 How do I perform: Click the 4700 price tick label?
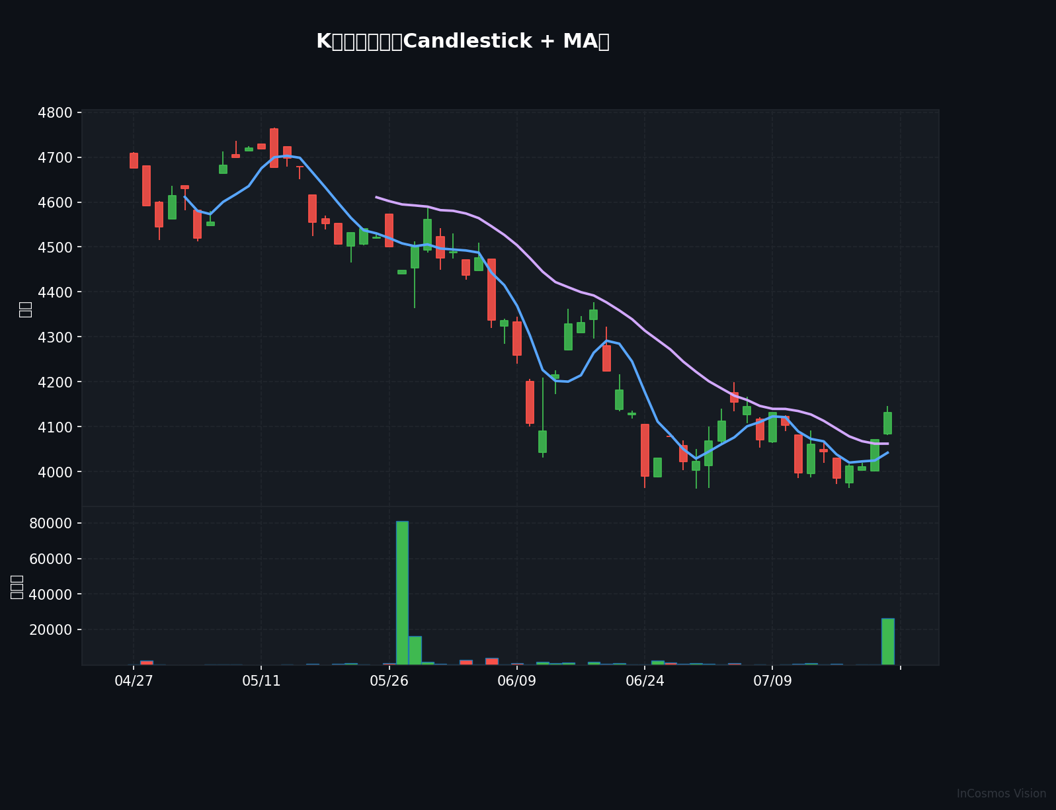click(56, 157)
